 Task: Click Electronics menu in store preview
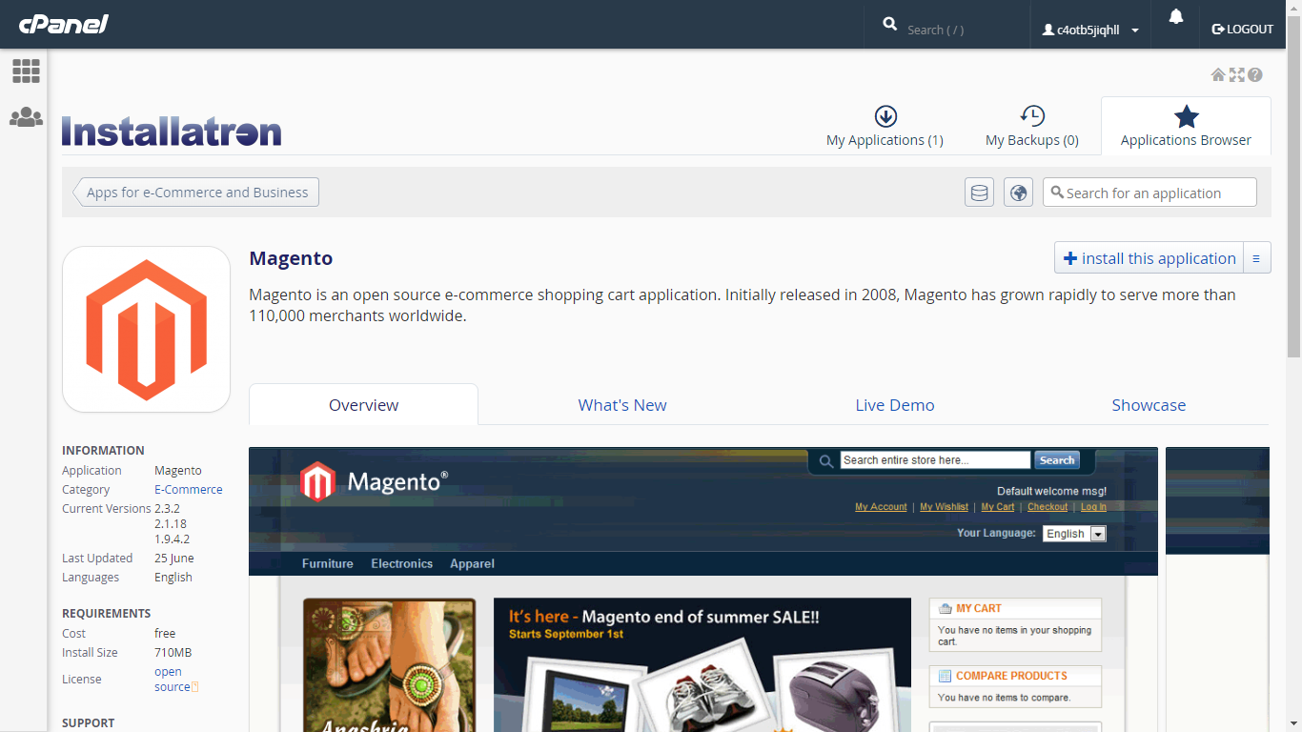(x=402, y=564)
